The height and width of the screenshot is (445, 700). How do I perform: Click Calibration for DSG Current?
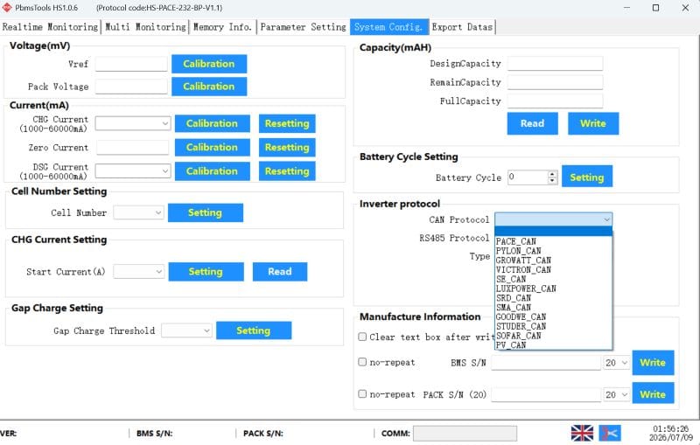212,171
